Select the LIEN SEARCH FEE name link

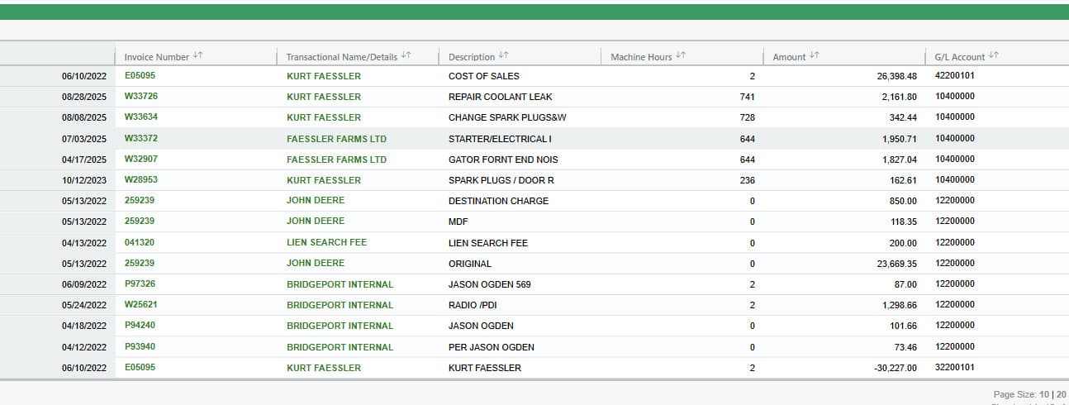click(326, 242)
